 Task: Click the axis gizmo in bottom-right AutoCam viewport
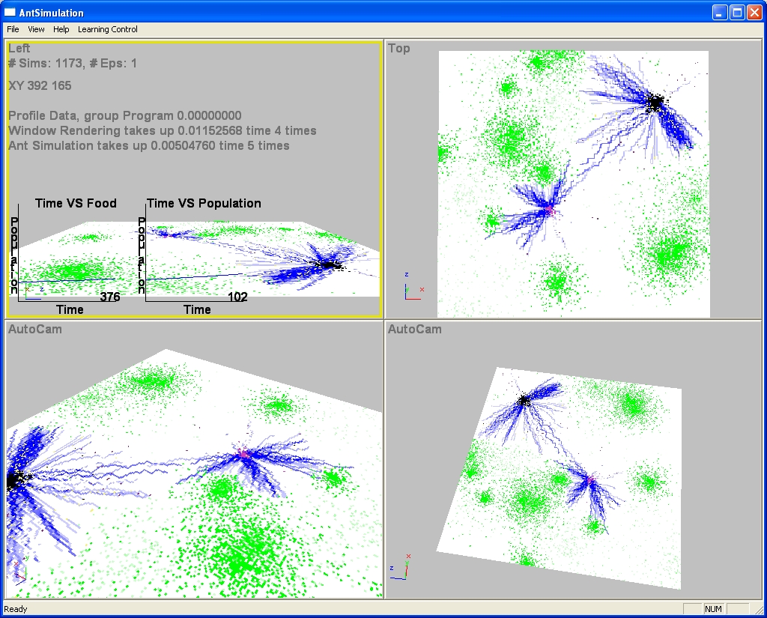[x=400, y=566]
